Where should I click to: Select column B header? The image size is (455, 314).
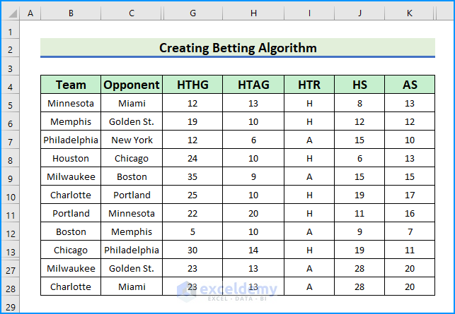pyautogui.click(x=71, y=14)
